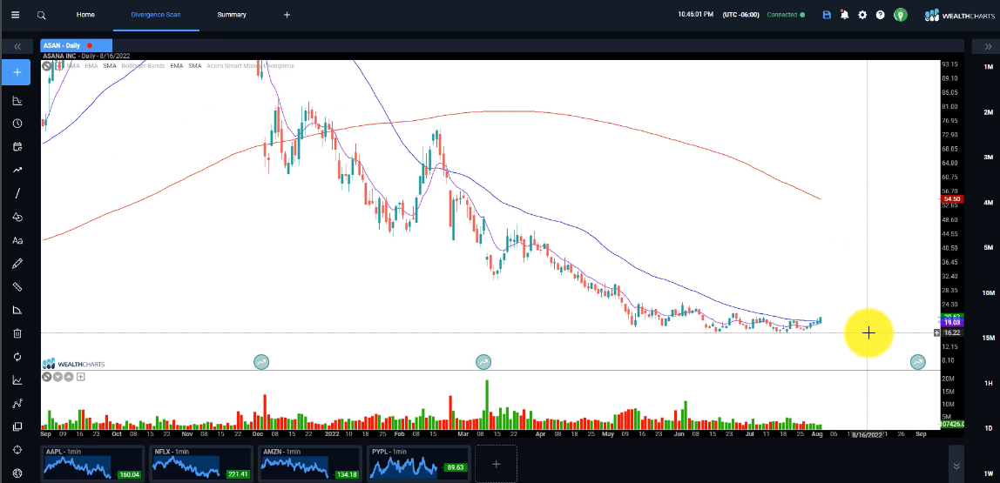This screenshot has height=483, width=1000.
Task: Open the NFLX 1min mini chart
Action: click(x=201, y=463)
